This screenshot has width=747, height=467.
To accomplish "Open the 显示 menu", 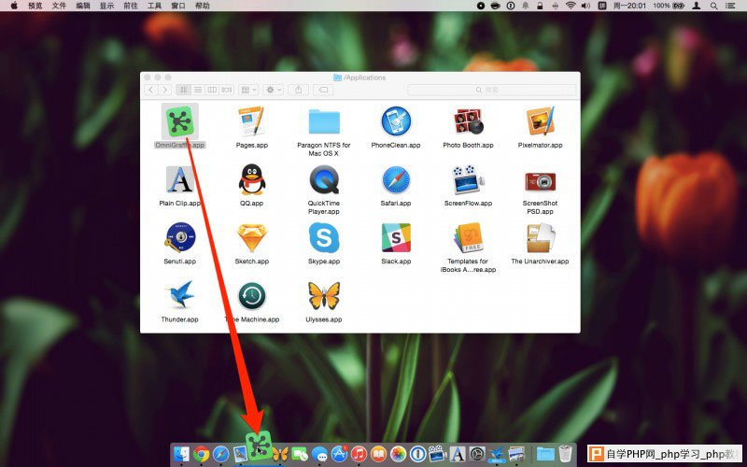I will [x=106, y=6].
